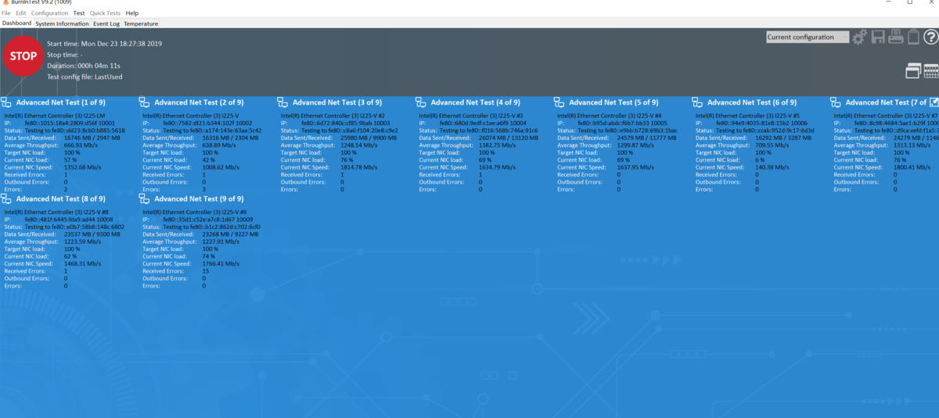
Task: Click the Advanced Net Test (5 of 9) heading
Action: 613,102
